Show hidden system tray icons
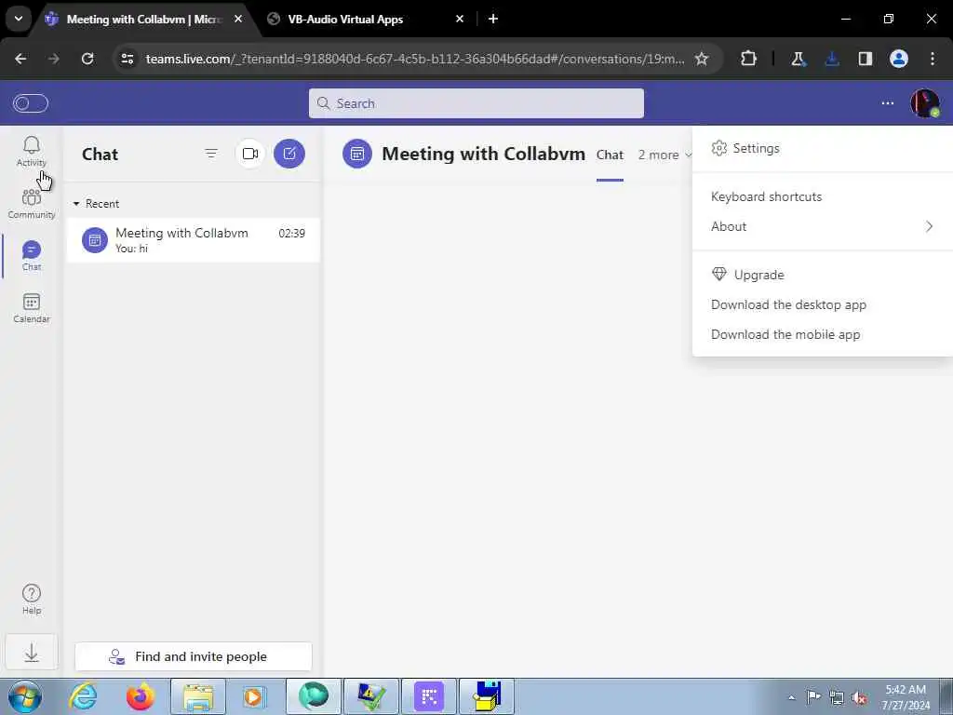This screenshot has height=715, width=953. [x=791, y=697]
